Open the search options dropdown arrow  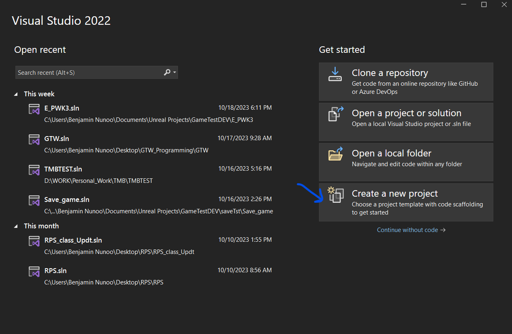click(x=175, y=72)
